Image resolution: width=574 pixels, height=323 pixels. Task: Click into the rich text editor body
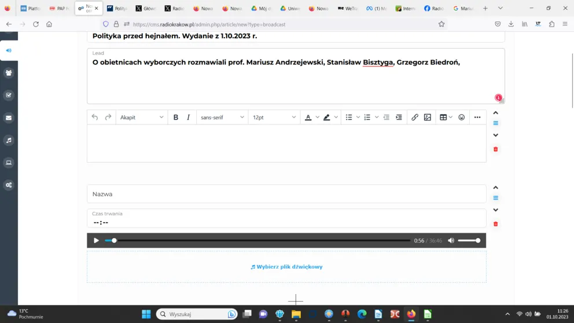click(286, 143)
